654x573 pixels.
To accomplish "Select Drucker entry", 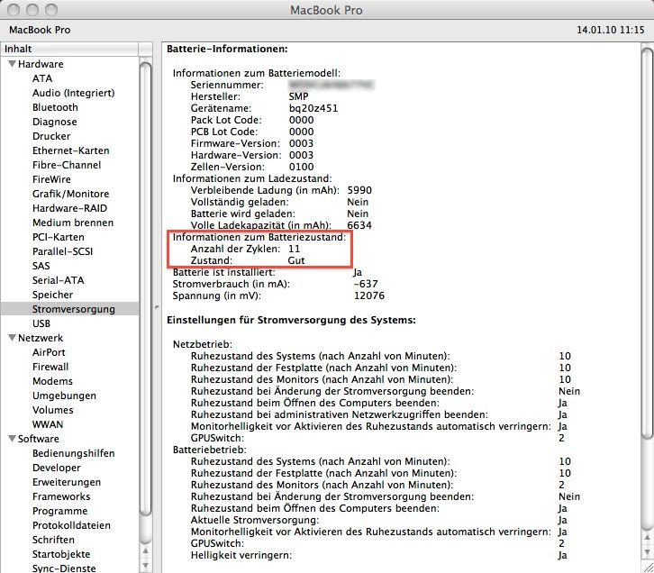I will click(51, 136).
